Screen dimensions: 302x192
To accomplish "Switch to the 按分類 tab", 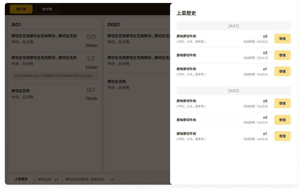I will [47, 9].
